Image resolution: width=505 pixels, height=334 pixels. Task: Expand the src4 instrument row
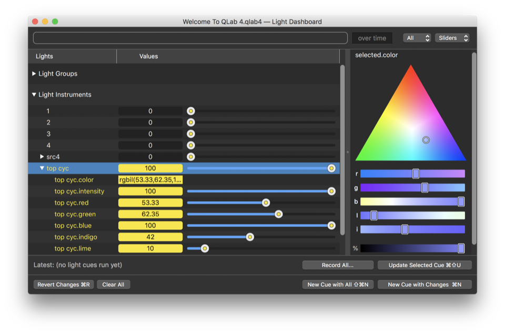[42, 157]
